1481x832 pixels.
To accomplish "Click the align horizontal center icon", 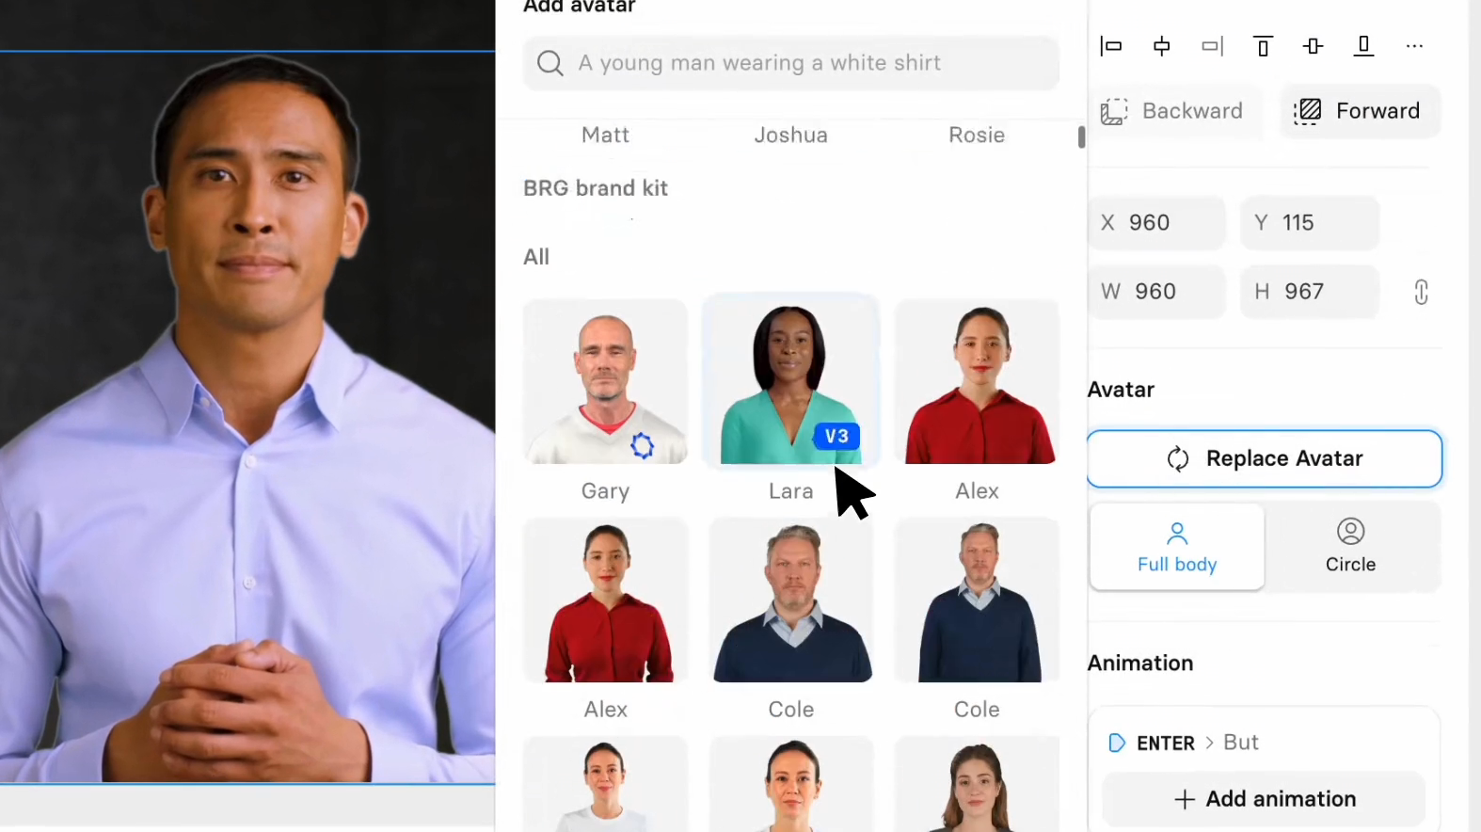I will [x=1162, y=46].
